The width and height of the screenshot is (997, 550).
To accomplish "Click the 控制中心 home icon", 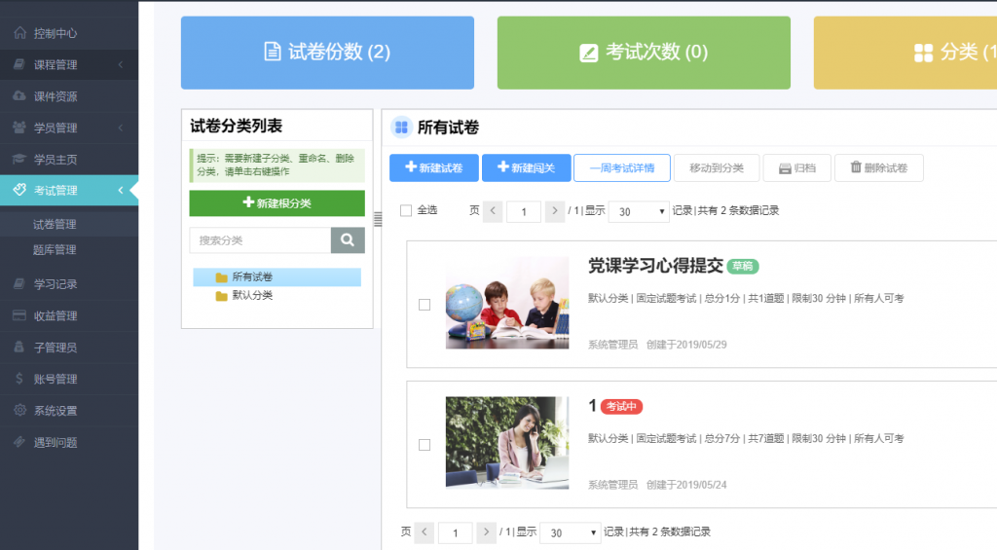I will (19, 32).
